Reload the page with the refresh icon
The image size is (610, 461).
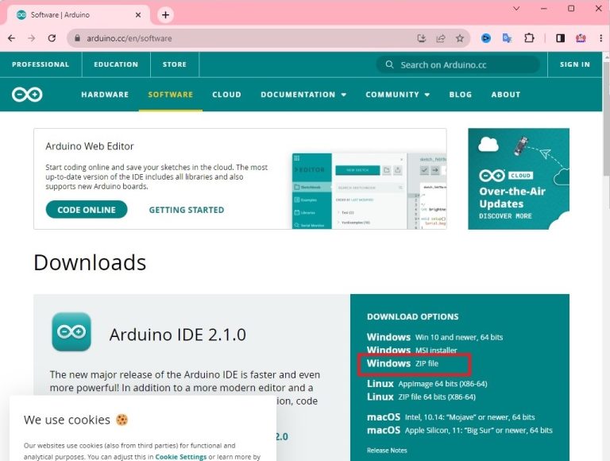pos(52,38)
